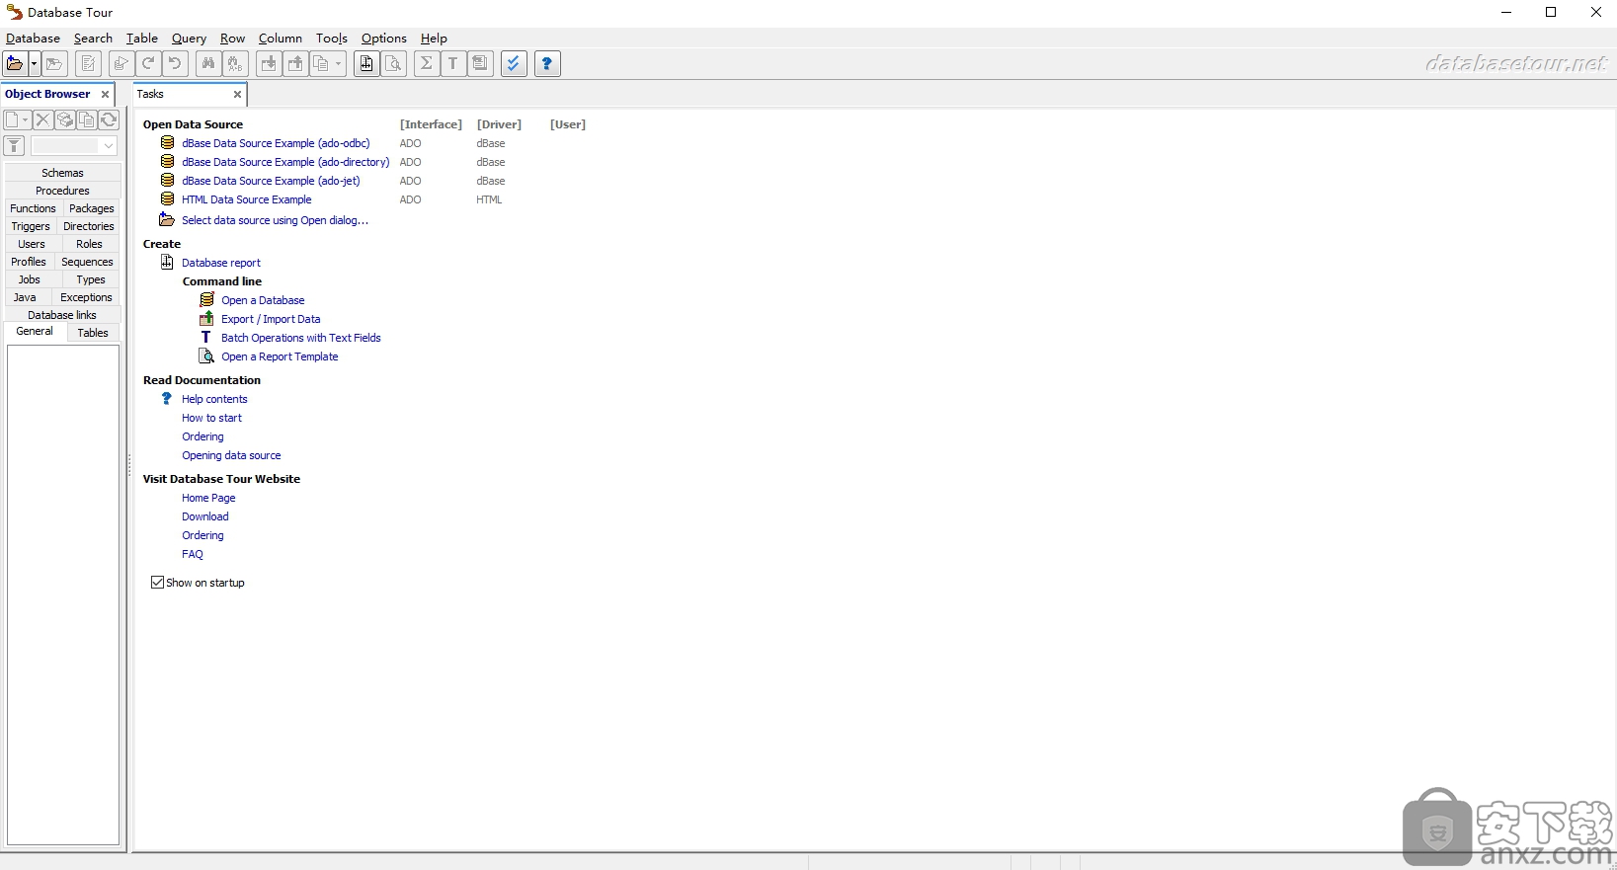This screenshot has height=870, width=1617.
Task: Click the How to start link
Action: click(x=211, y=418)
